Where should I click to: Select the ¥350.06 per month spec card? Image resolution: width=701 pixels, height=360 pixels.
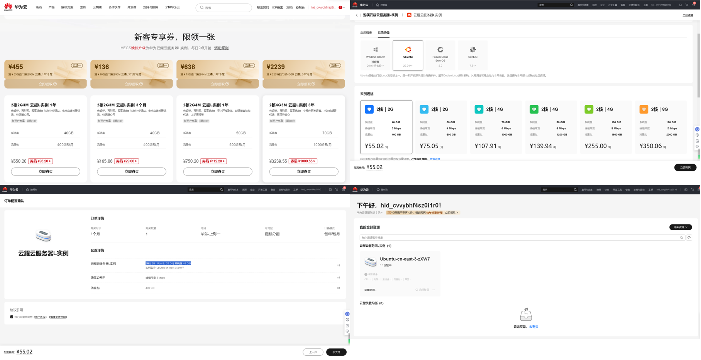[661, 127]
